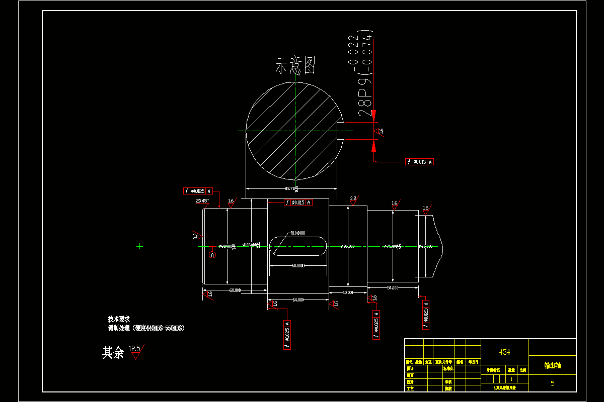Select the 12.5 roughness symbol
Screen dimensions: 604x402
tap(136, 351)
